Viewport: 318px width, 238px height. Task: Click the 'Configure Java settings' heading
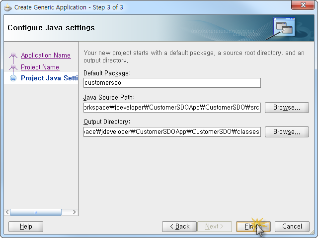51,28
